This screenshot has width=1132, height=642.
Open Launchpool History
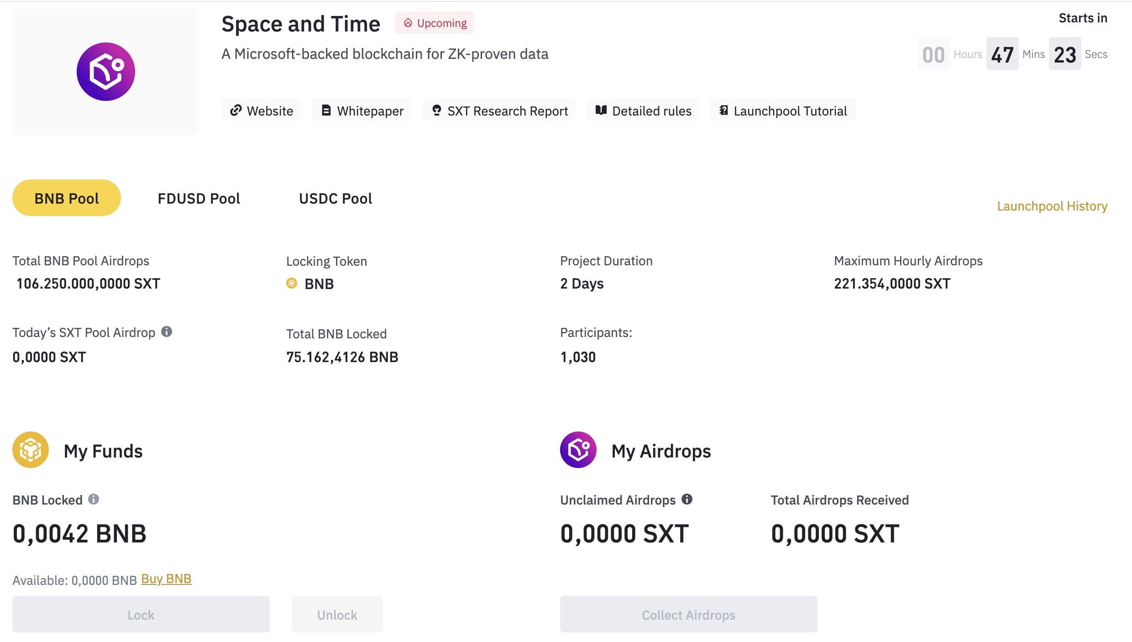1052,206
